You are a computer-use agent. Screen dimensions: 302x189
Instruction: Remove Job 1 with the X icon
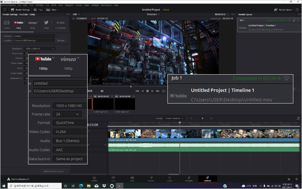pos(298,20)
